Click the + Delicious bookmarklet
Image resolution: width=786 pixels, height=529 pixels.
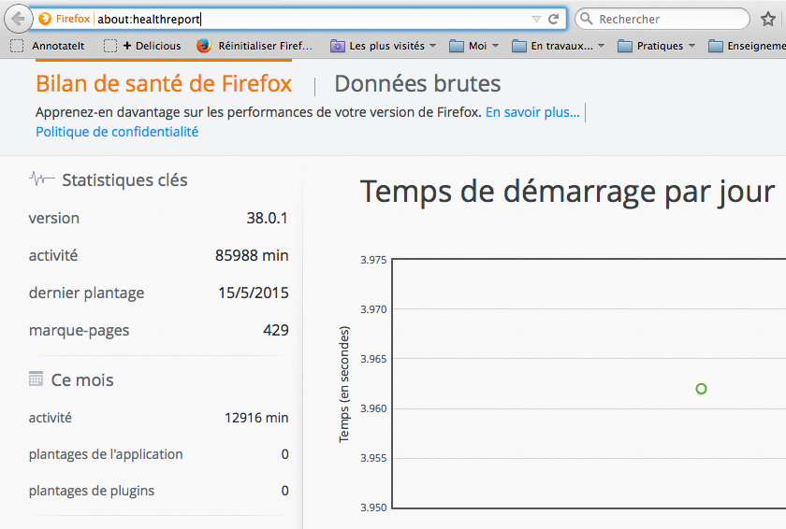click(142, 46)
